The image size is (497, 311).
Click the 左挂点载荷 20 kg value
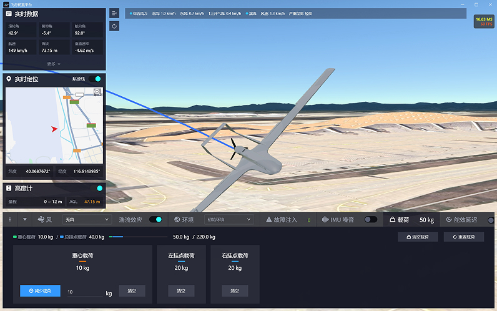pos(181,268)
